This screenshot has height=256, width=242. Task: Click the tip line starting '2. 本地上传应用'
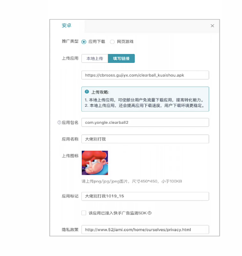pos(145,106)
